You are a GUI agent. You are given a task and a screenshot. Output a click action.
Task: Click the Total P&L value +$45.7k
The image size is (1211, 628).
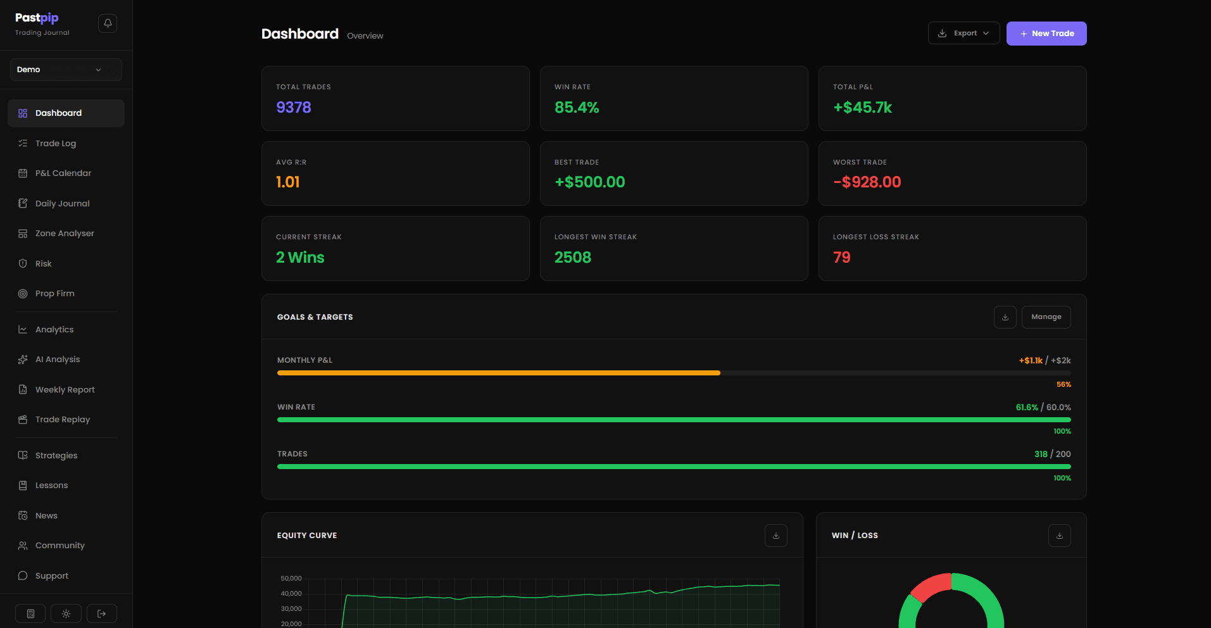point(862,108)
